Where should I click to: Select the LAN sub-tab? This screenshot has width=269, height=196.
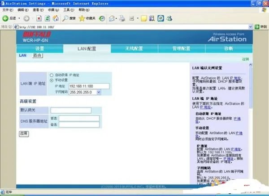[x=23, y=55]
